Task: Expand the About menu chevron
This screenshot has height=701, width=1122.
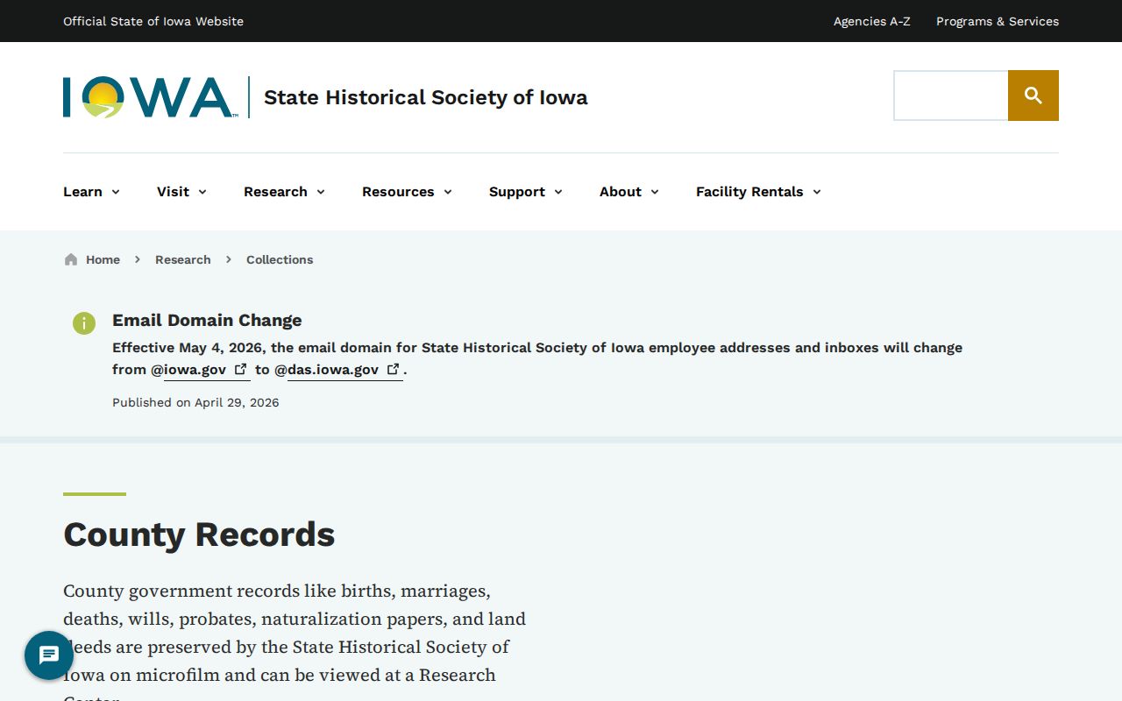Action: click(x=655, y=192)
